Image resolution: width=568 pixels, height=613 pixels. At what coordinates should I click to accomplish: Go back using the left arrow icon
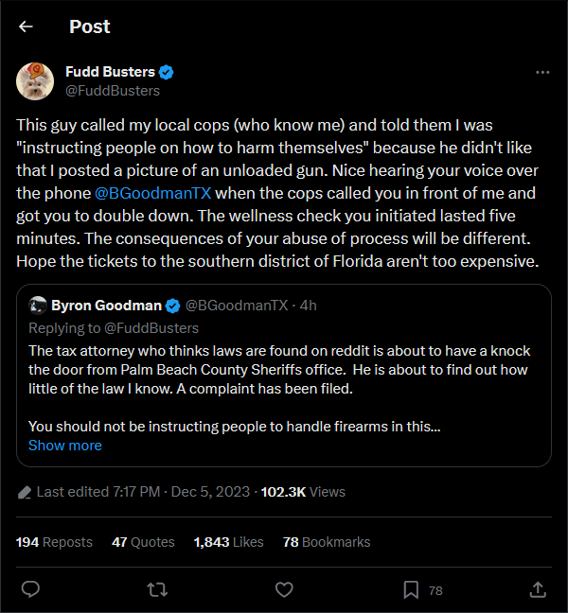coord(26,26)
